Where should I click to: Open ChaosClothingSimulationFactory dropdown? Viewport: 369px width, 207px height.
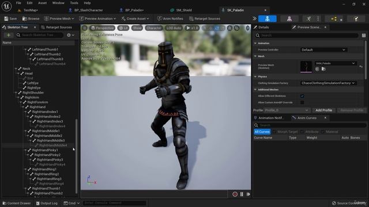click(328, 83)
